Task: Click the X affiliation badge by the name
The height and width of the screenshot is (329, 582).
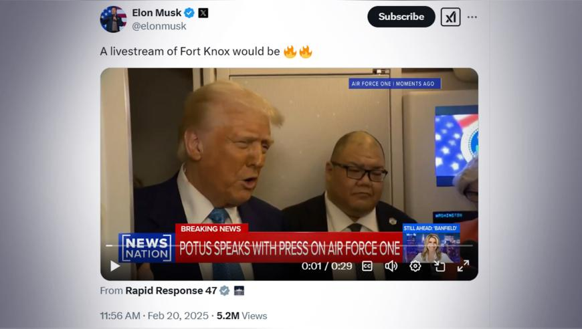Action: point(203,13)
